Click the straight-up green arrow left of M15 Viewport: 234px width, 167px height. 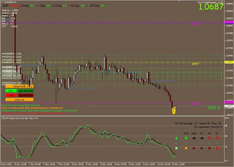(176, 138)
